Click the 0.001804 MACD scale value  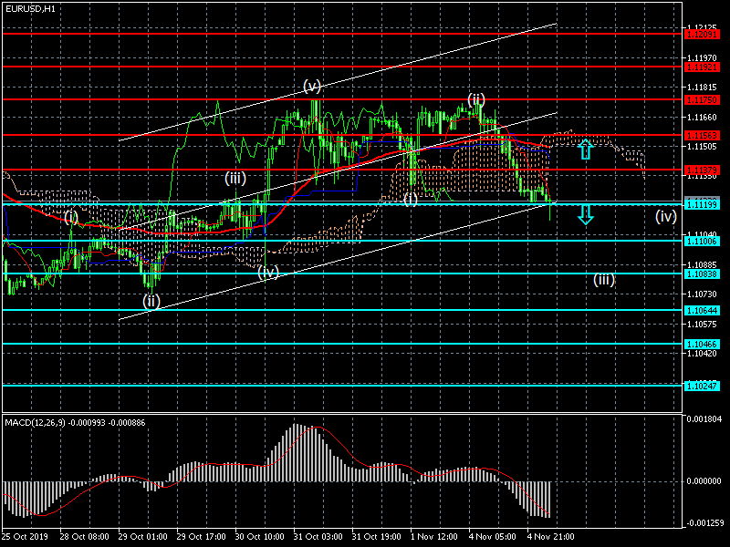point(704,419)
